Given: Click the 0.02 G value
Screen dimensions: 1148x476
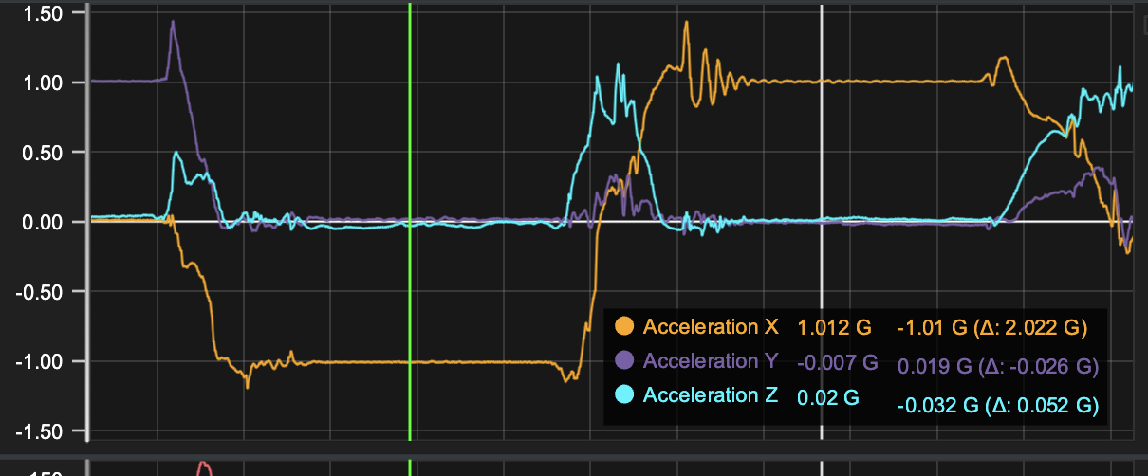Looking at the screenshot, I should 828,396.
